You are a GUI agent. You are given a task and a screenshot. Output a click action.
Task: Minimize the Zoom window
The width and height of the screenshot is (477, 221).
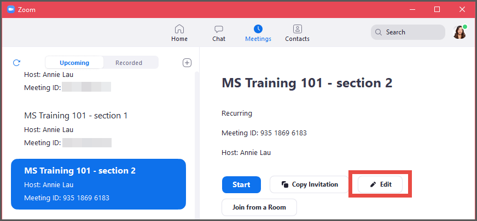(x=412, y=9)
